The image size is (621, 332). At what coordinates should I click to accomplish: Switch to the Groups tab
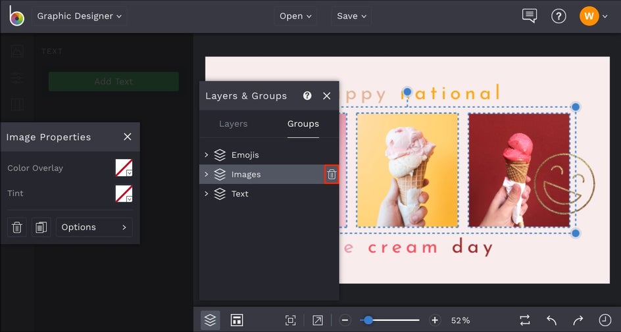[303, 124]
